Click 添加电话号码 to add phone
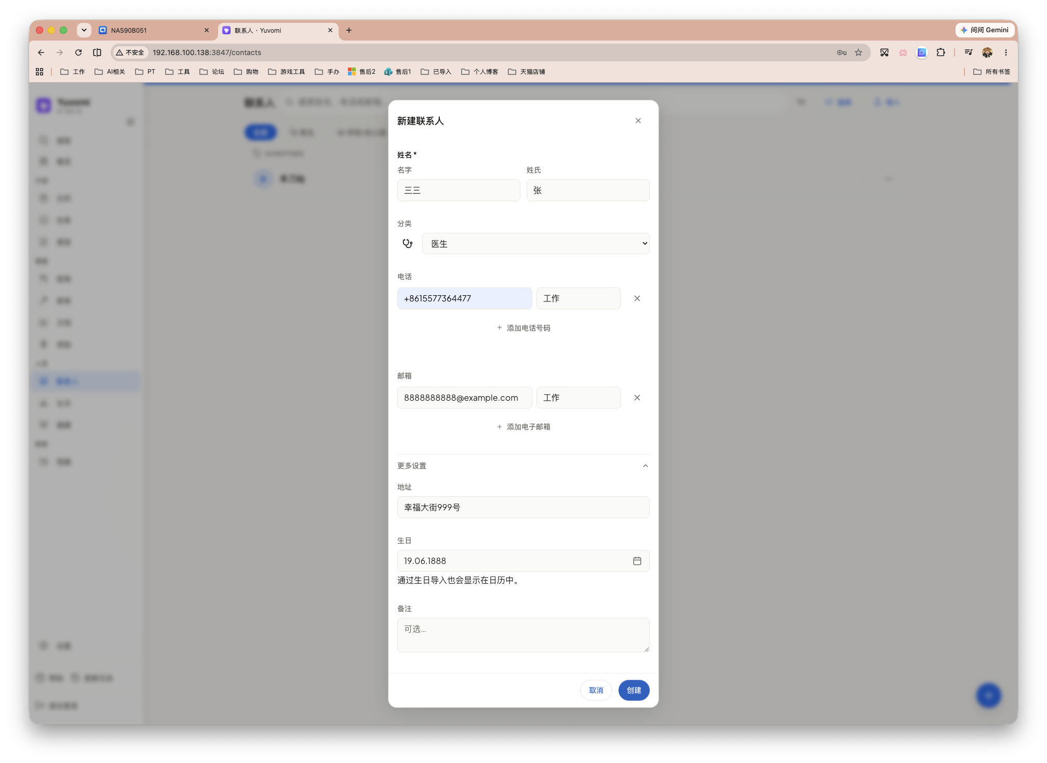The height and width of the screenshot is (763, 1047). (x=523, y=328)
